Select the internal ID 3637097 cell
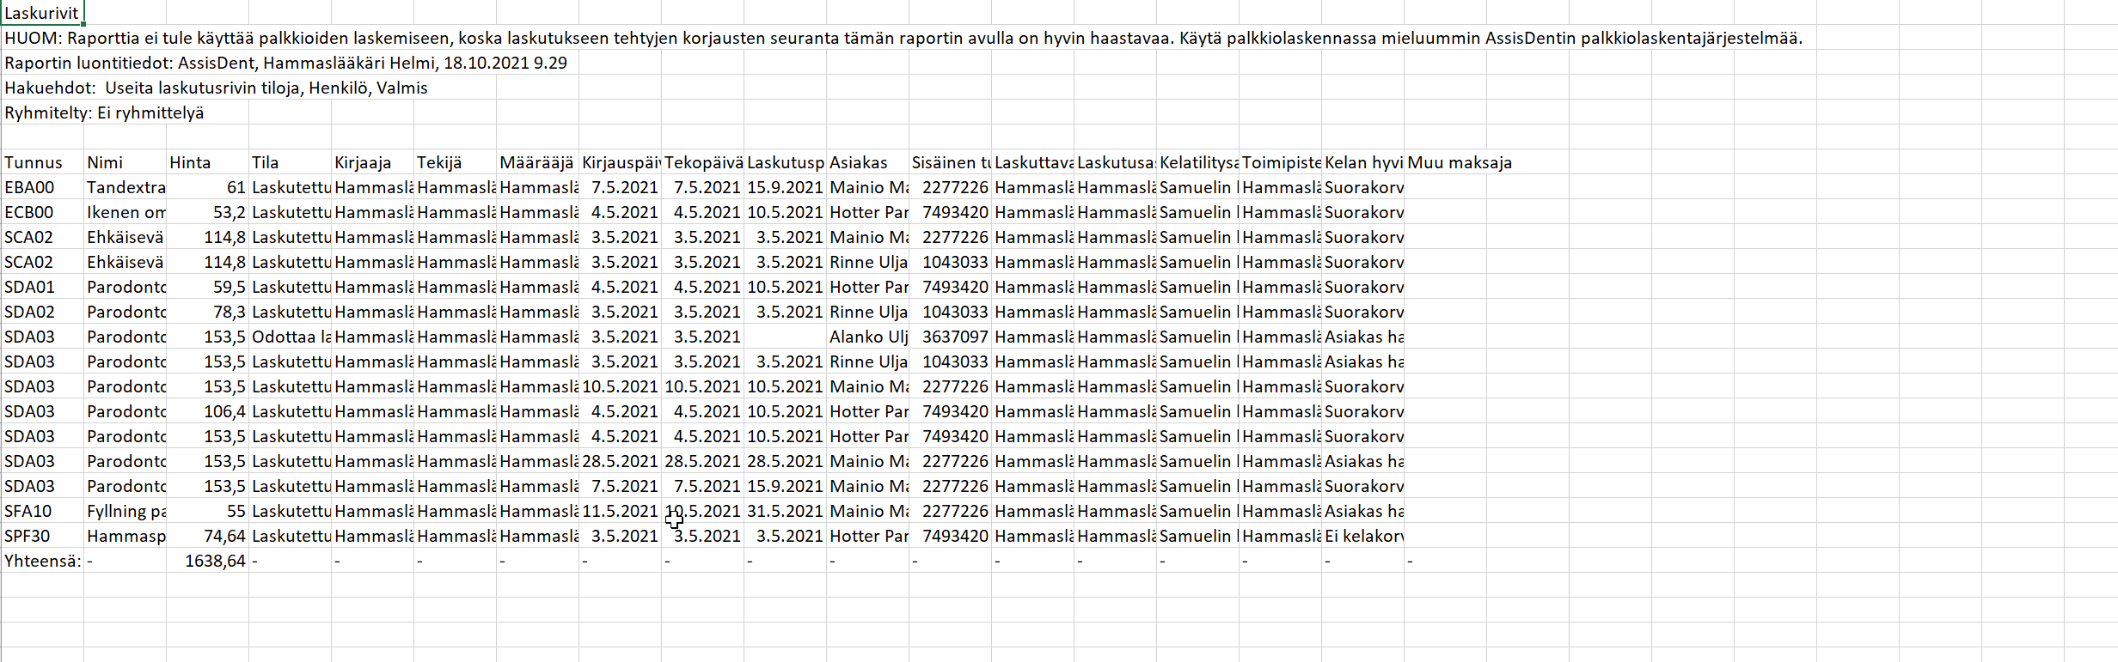Viewport: 2118px width, 662px height. click(x=950, y=337)
